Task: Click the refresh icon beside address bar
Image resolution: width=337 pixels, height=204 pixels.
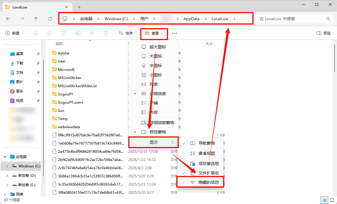Action: pyautogui.click(x=50, y=19)
